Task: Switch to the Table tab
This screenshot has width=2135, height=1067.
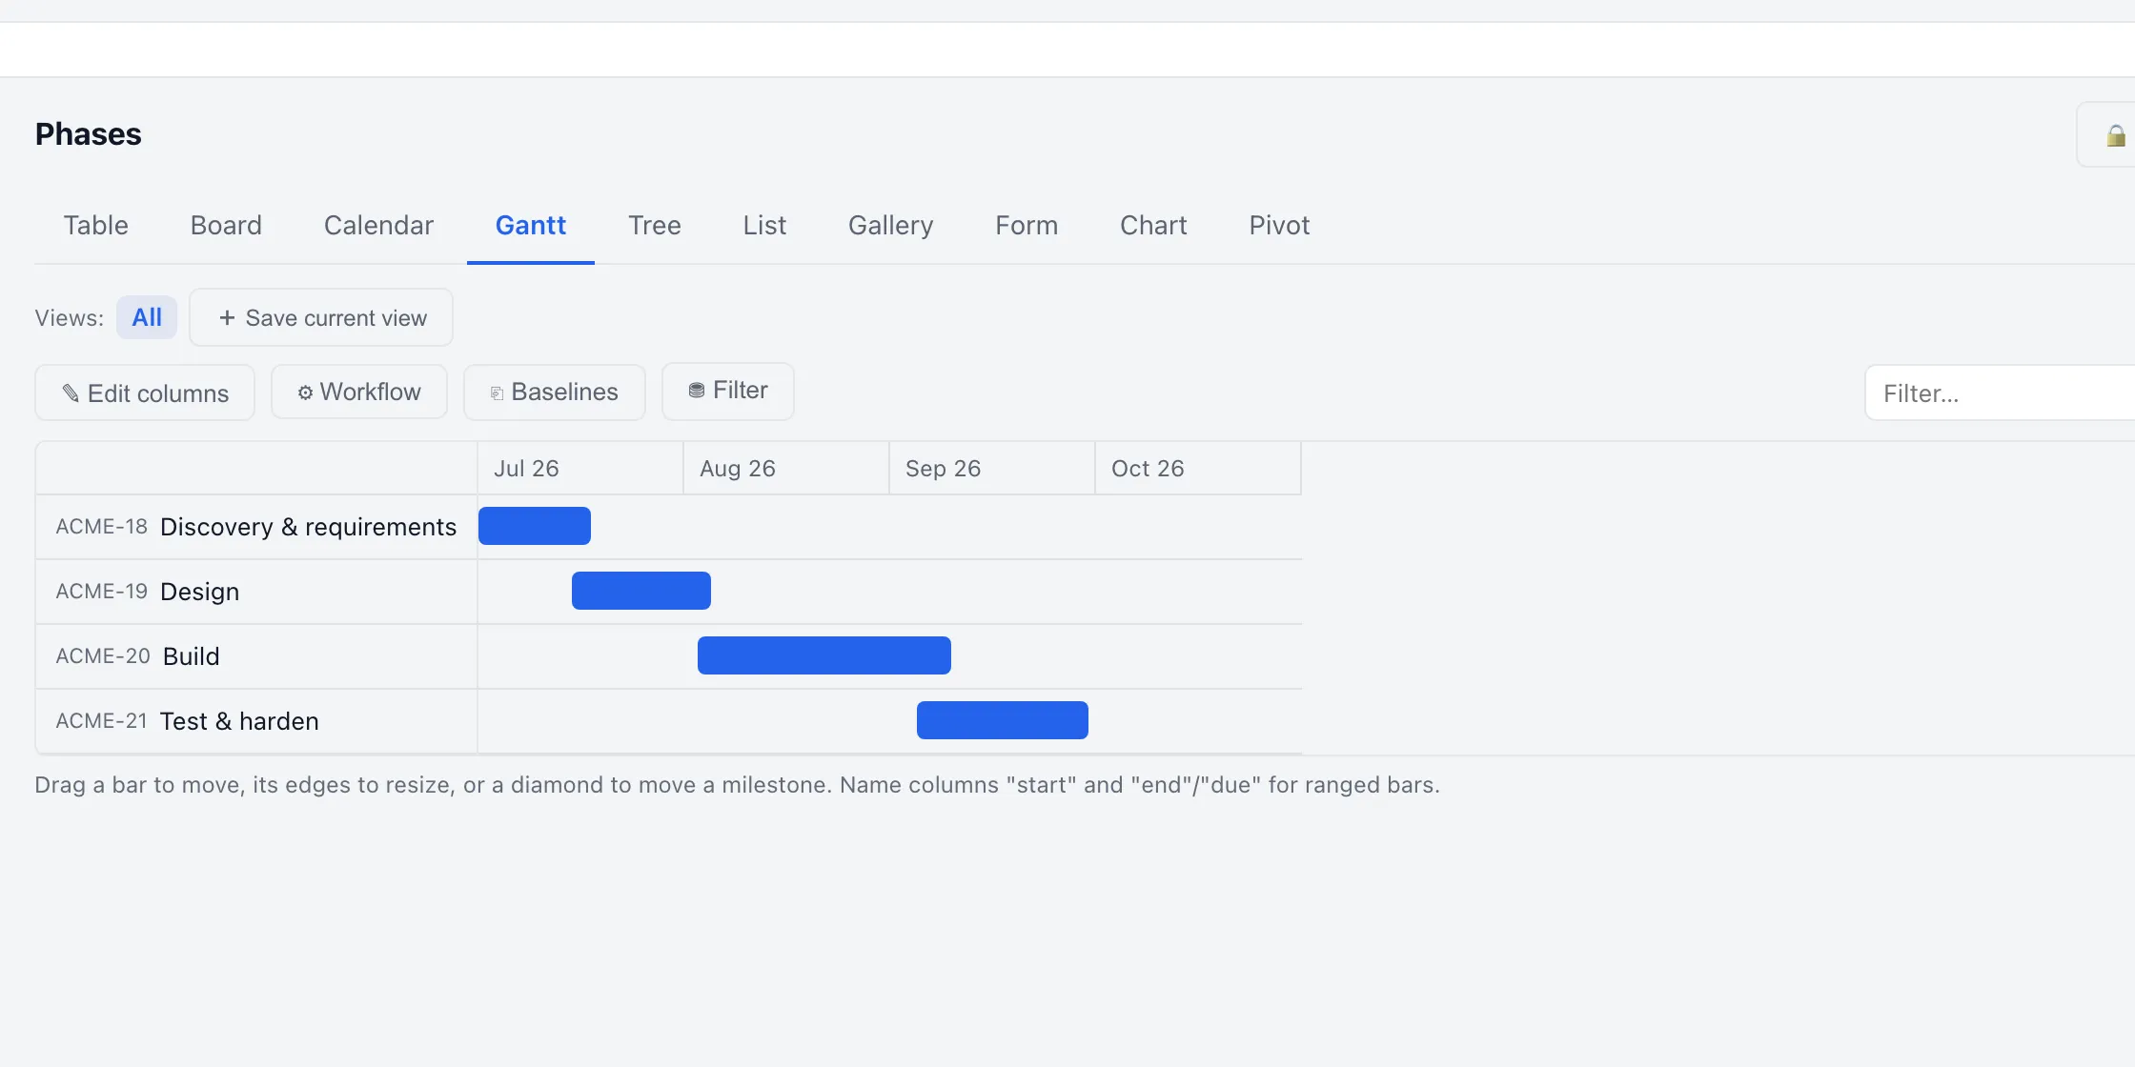Action: [96, 225]
